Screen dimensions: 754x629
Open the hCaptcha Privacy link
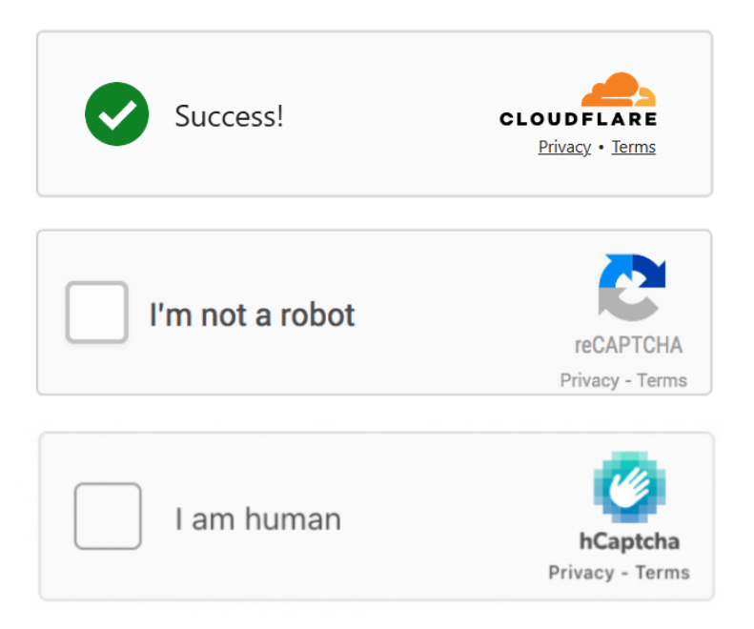(x=581, y=573)
